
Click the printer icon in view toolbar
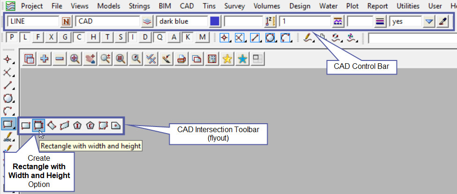(x=181, y=59)
